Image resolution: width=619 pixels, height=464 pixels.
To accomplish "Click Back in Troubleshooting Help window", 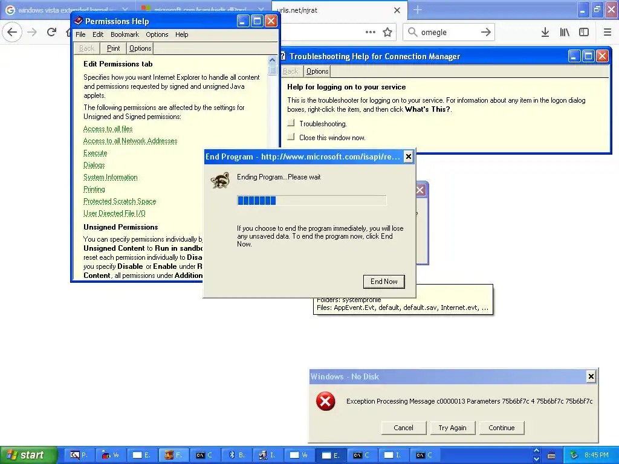I will 290,71.
